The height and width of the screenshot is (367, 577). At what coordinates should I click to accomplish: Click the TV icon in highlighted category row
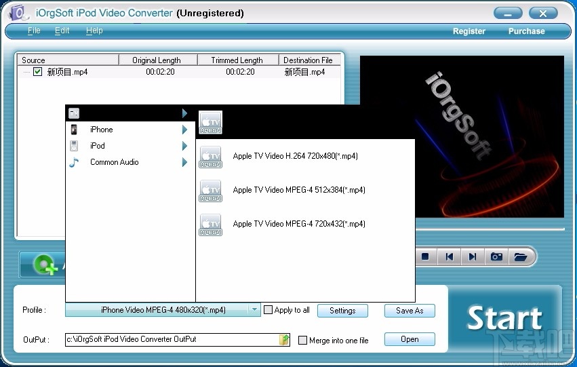(74, 113)
